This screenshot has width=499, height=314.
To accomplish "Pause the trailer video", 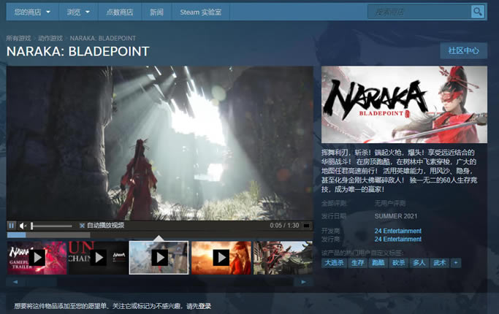I will [12, 226].
